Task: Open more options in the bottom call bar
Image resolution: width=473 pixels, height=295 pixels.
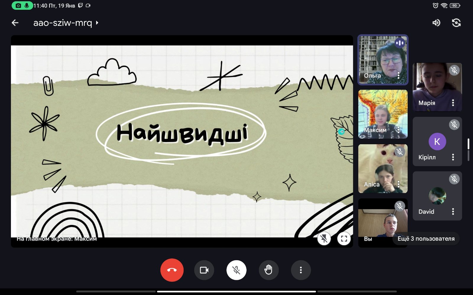Action: click(x=301, y=270)
